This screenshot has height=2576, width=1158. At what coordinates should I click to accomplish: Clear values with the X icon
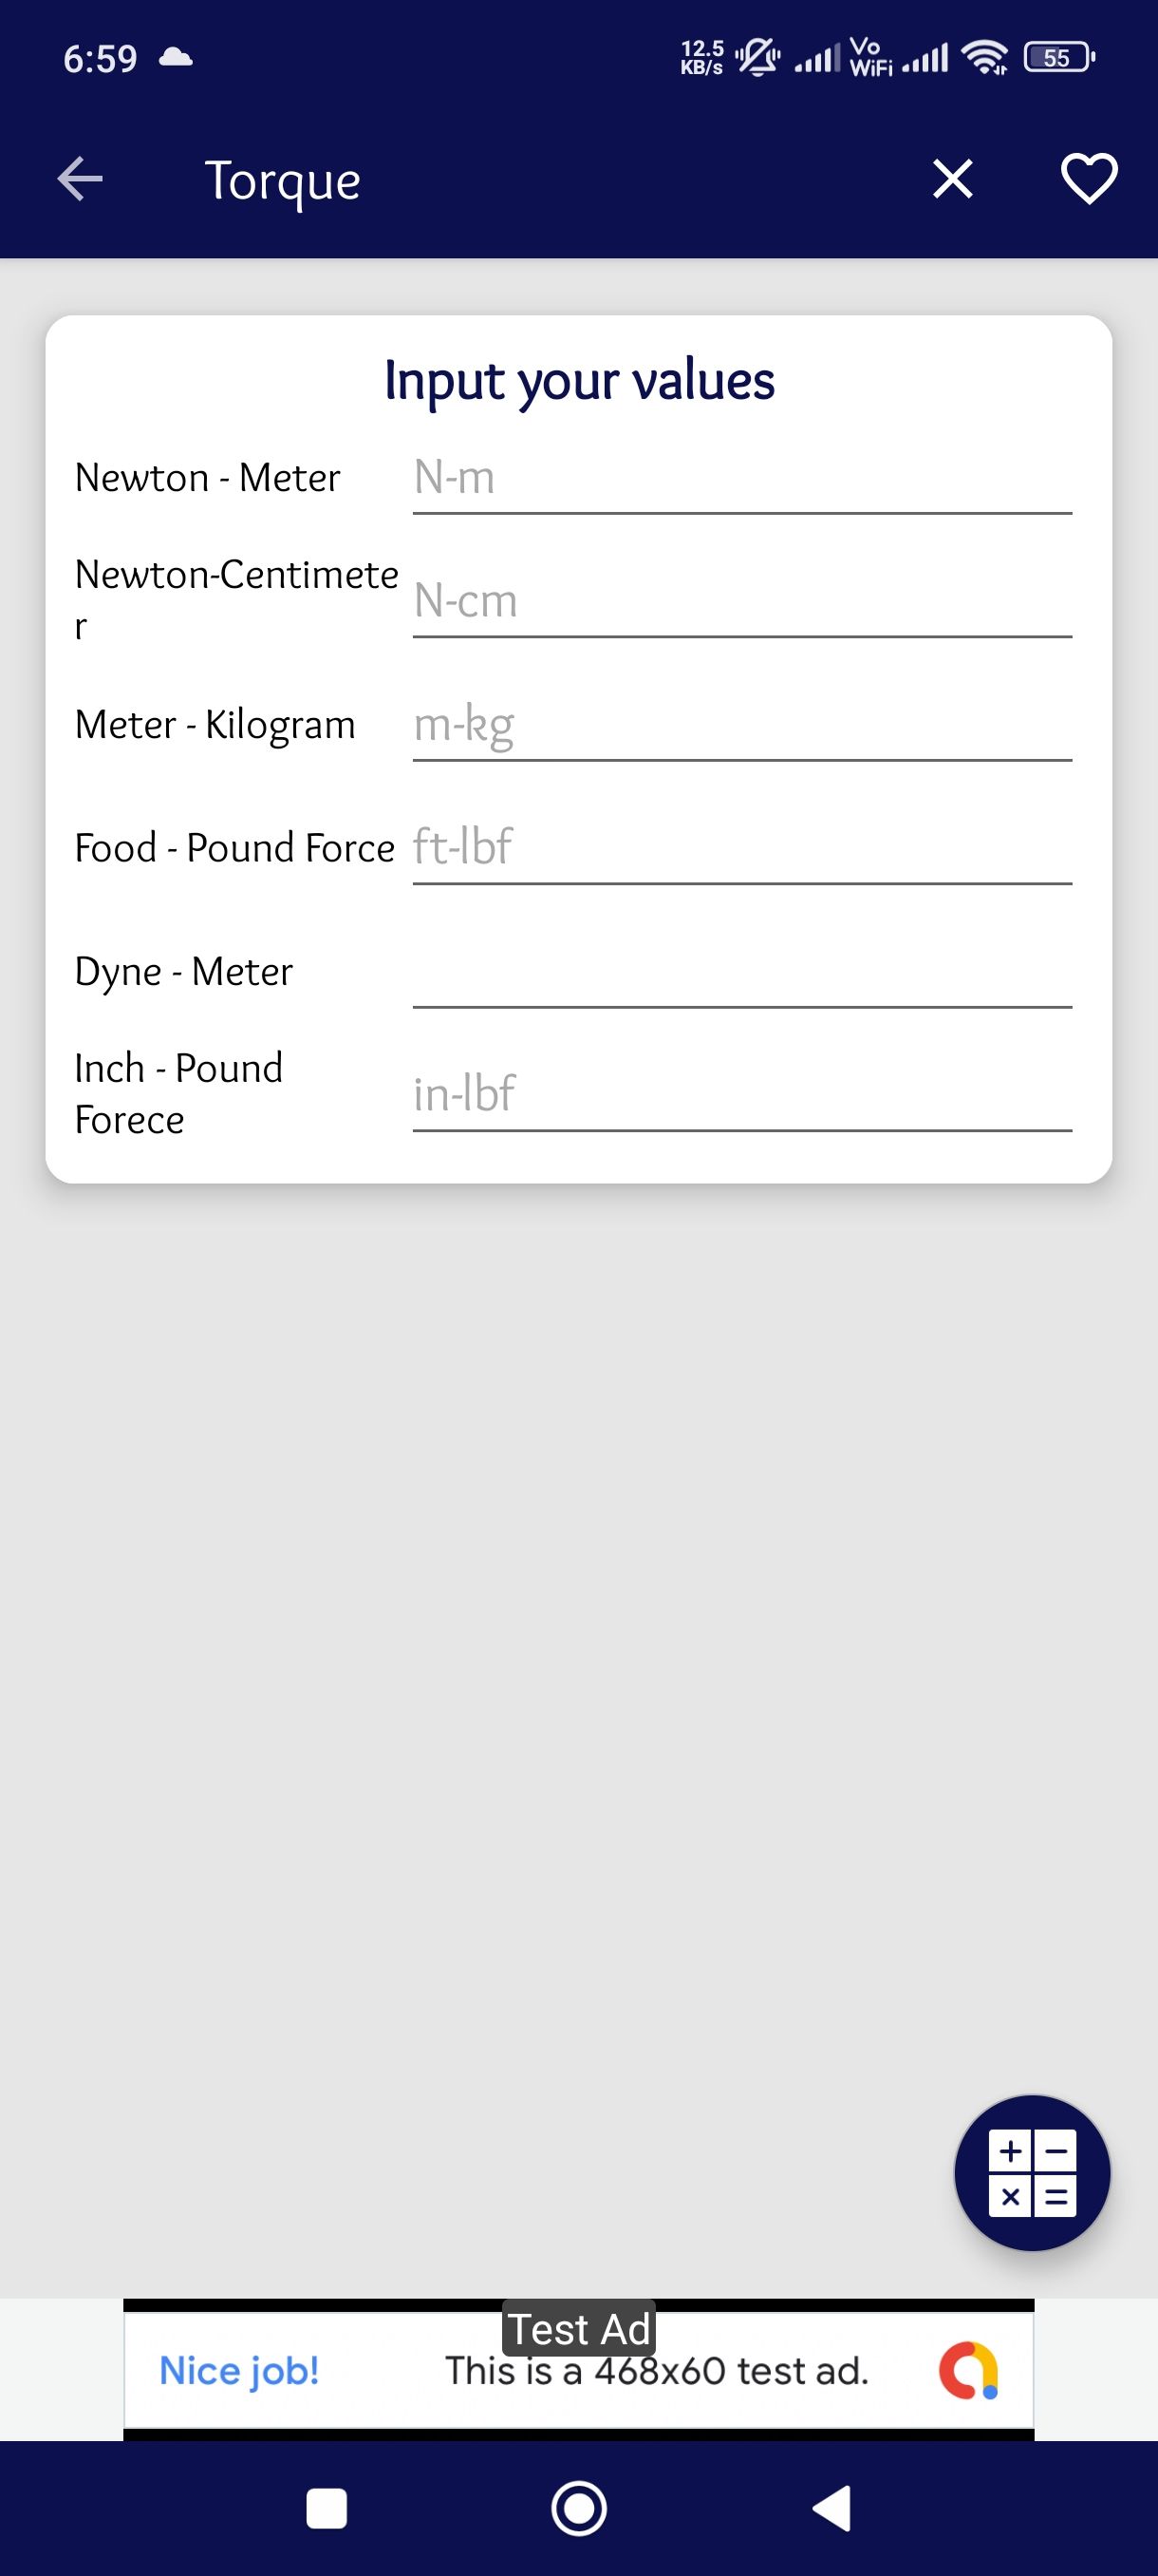pos(952,180)
